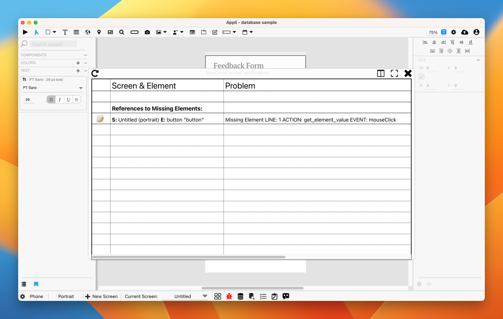Screen dimensions: 503x319
Task: Add a new color with the plus
Action: click(x=78, y=63)
